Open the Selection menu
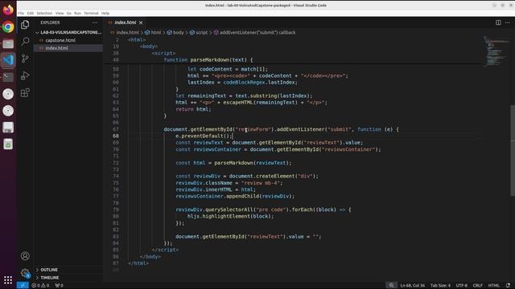515x289 pixels. click(x=44, y=13)
